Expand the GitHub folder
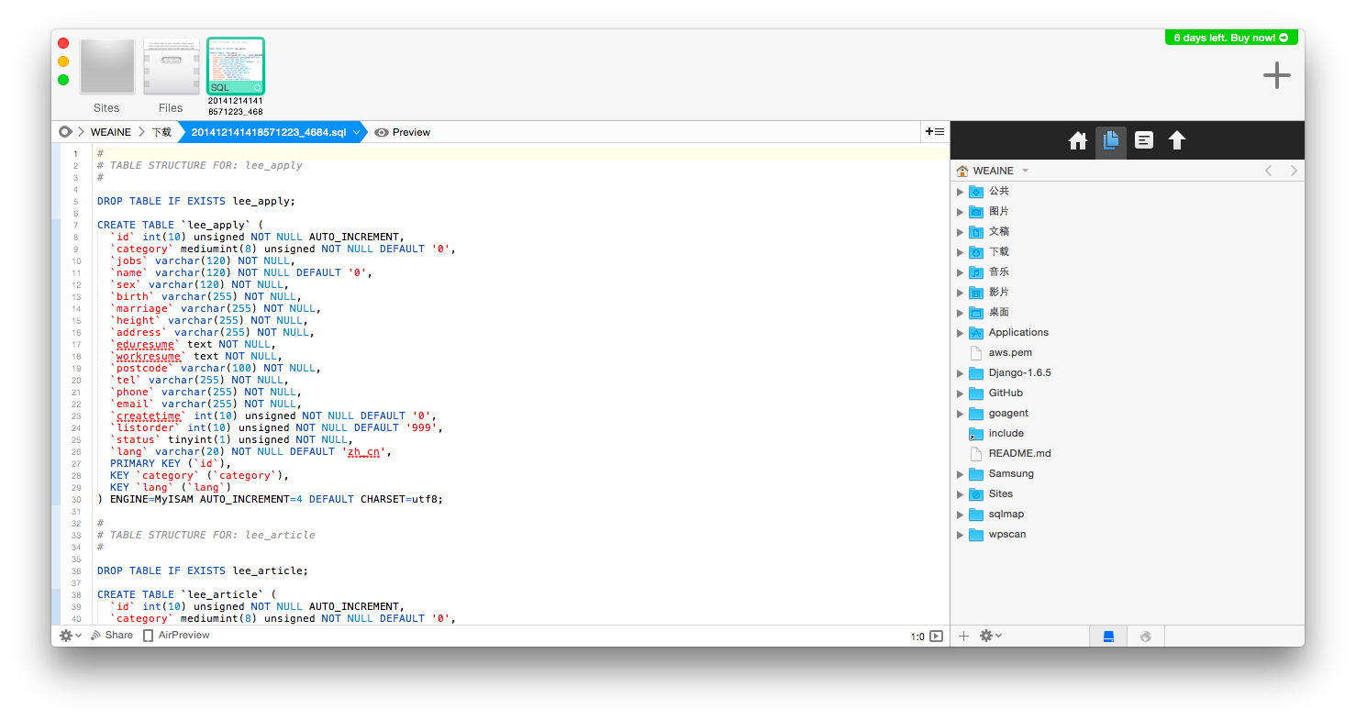This screenshot has width=1356, height=720. pos(961,393)
